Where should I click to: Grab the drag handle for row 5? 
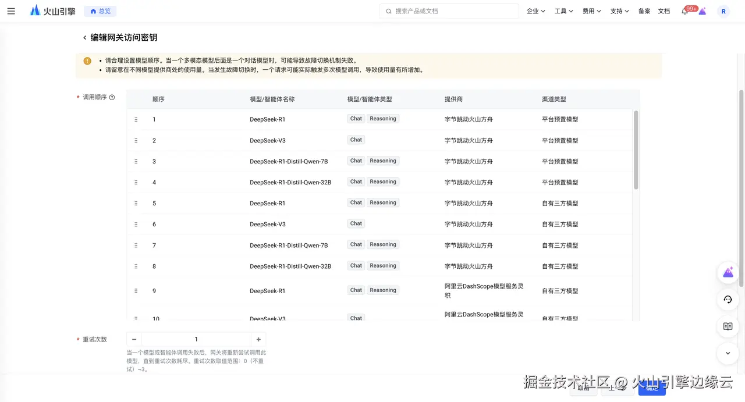click(136, 203)
